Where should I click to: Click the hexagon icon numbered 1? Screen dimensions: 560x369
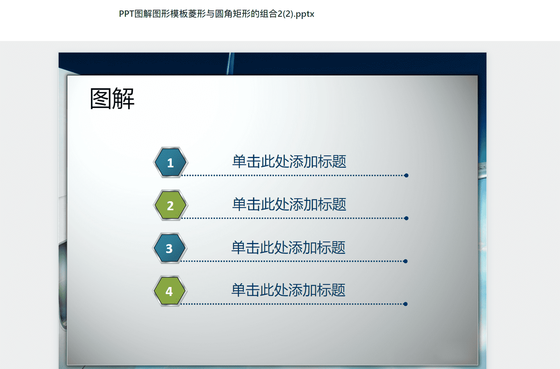(171, 163)
